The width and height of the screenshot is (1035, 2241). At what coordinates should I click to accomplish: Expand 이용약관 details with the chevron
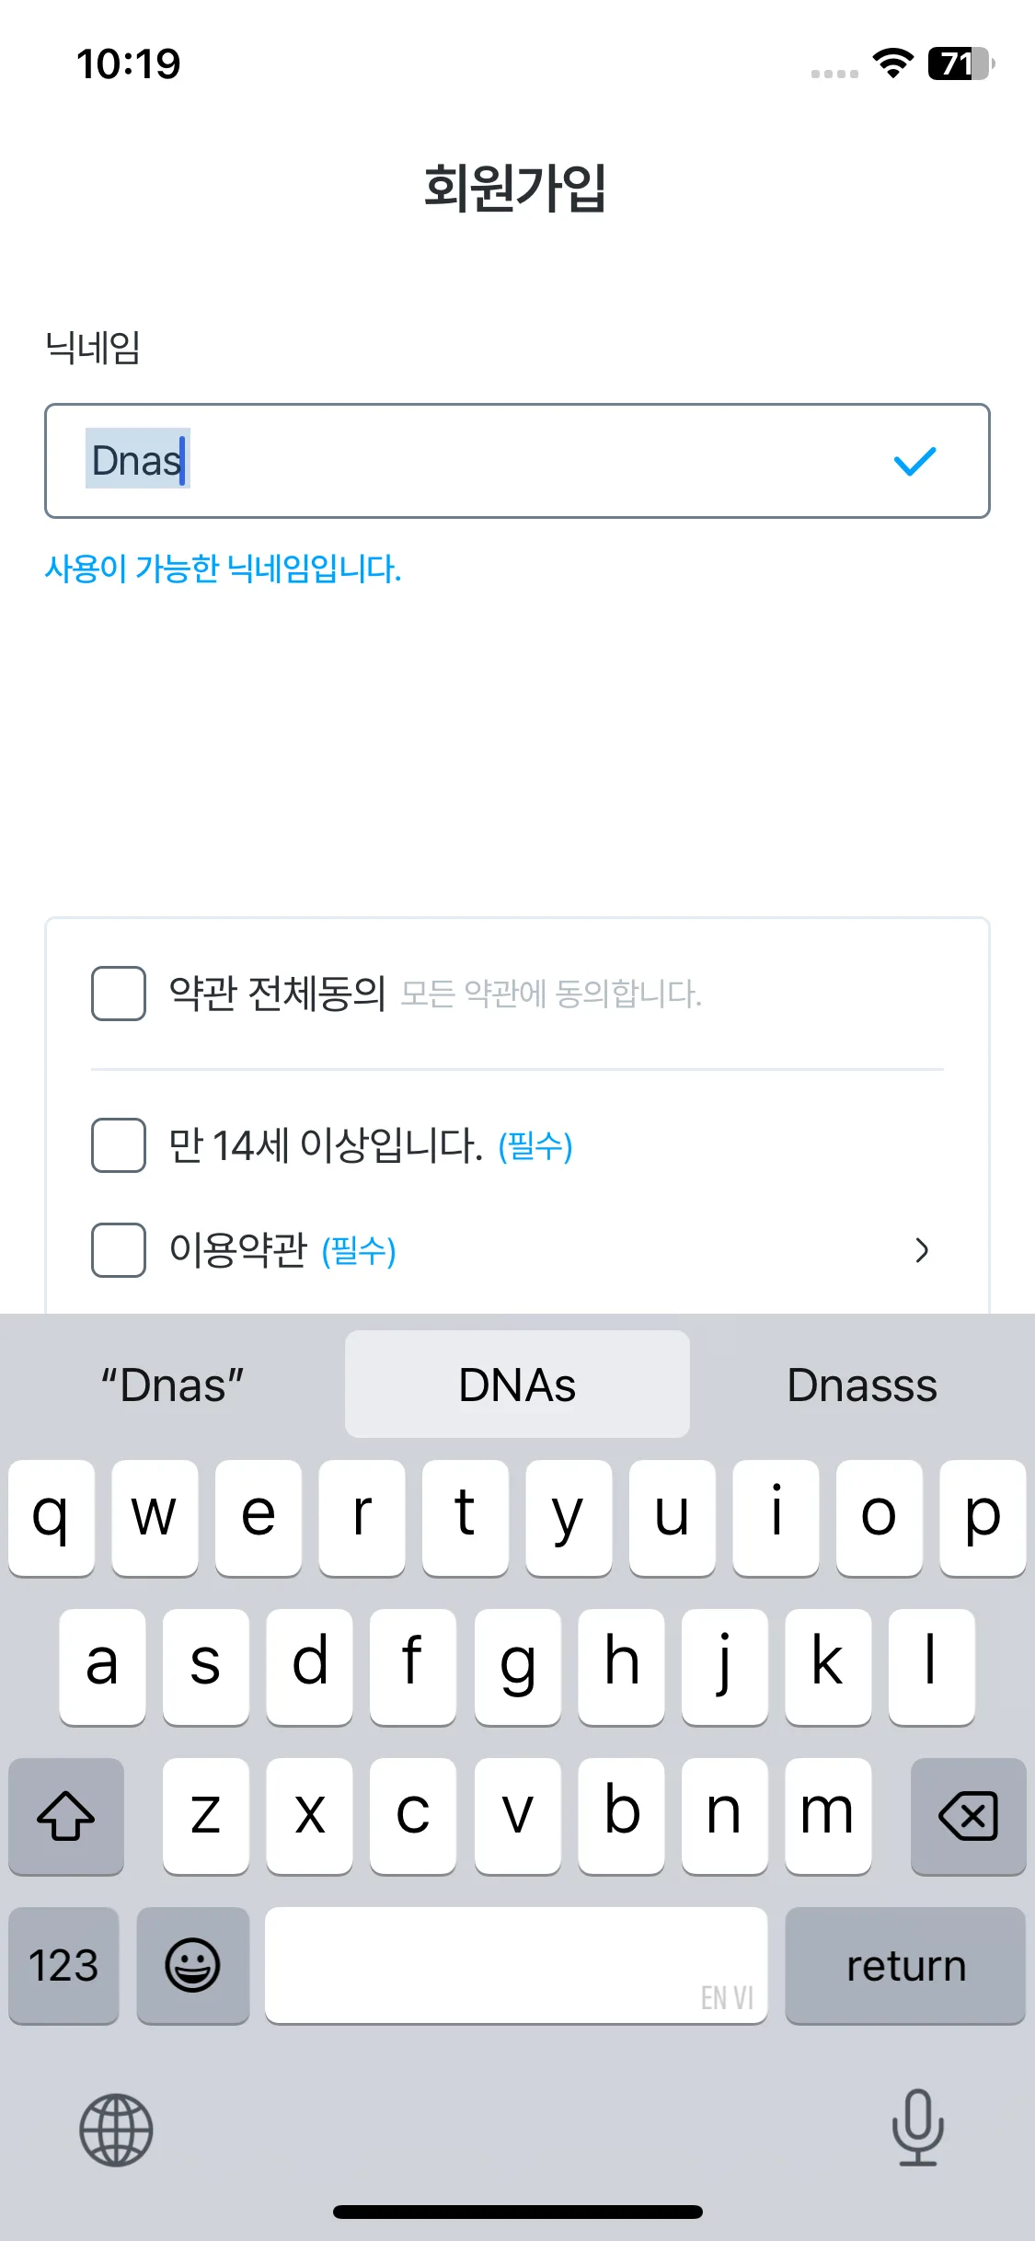922,1250
